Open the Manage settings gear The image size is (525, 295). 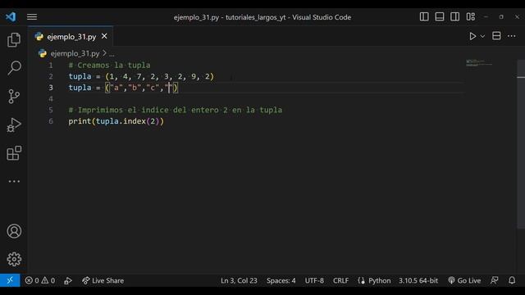coord(14,259)
